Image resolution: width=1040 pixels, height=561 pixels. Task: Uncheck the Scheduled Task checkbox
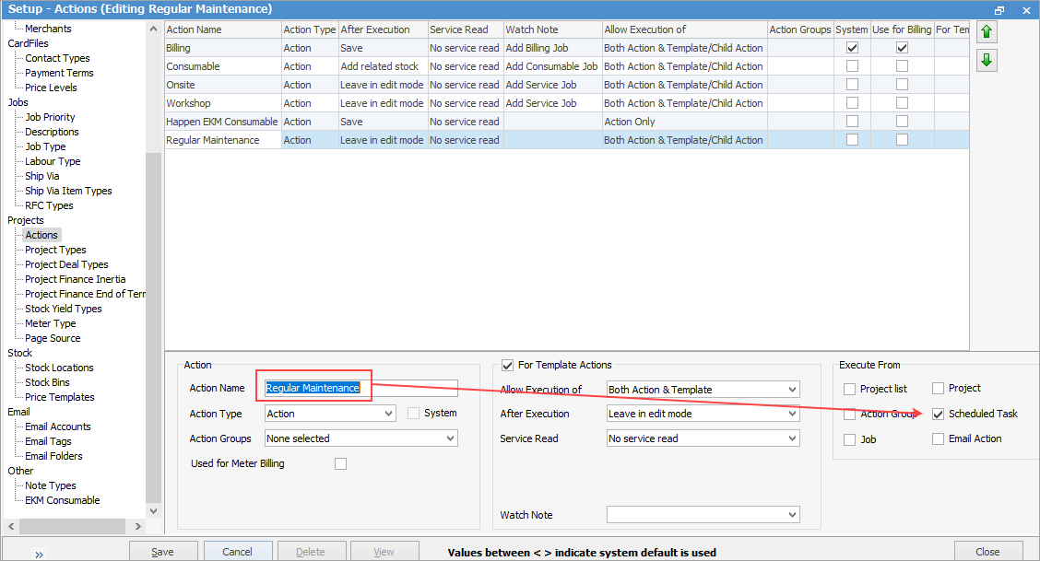tap(939, 415)
